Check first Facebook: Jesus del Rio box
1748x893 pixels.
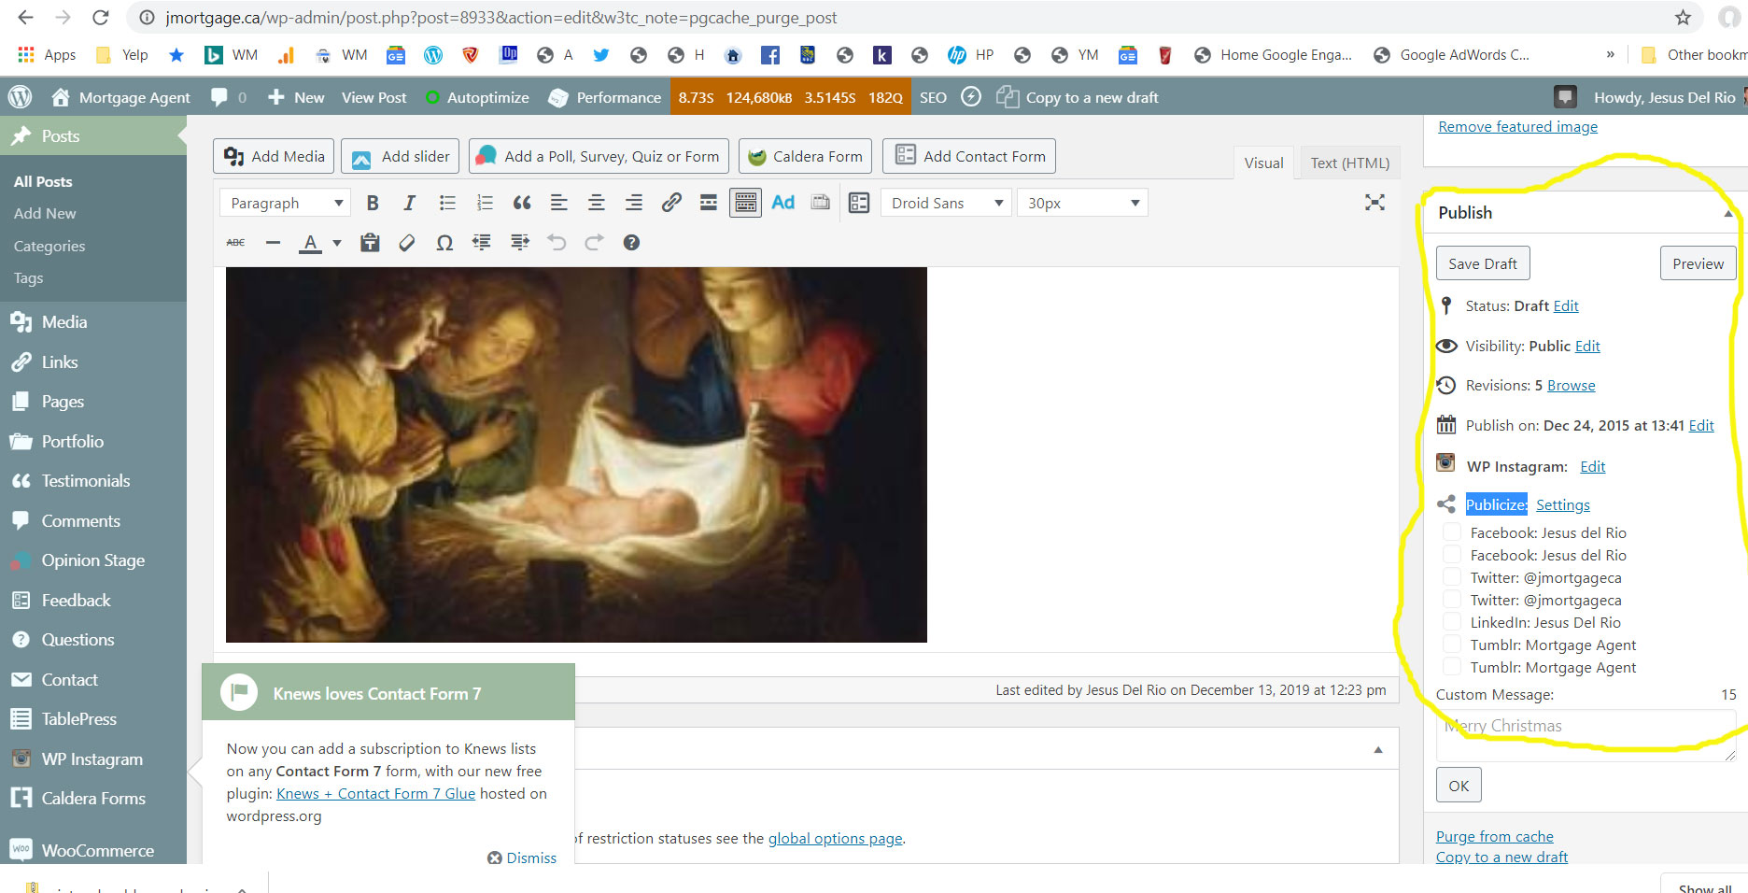1452,532
